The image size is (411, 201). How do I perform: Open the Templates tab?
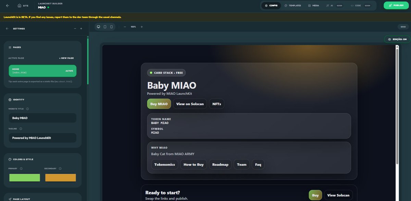[x=293, y=5]
